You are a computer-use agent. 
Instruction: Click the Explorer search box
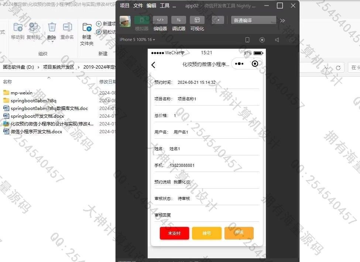click(x=354, y=68)
